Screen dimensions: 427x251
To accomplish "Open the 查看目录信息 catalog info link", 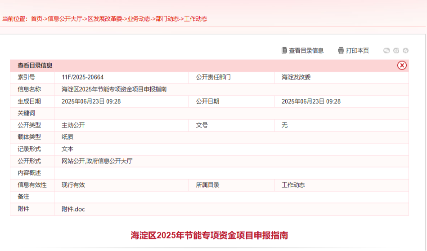I will pos(302,51).
